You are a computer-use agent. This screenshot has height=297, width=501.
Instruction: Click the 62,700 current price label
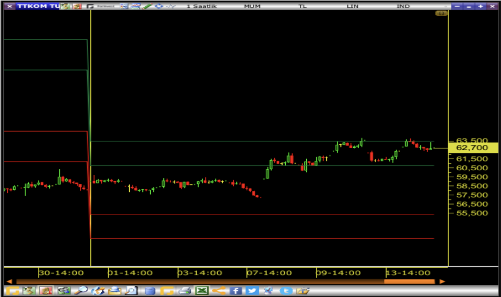point(472,148)
